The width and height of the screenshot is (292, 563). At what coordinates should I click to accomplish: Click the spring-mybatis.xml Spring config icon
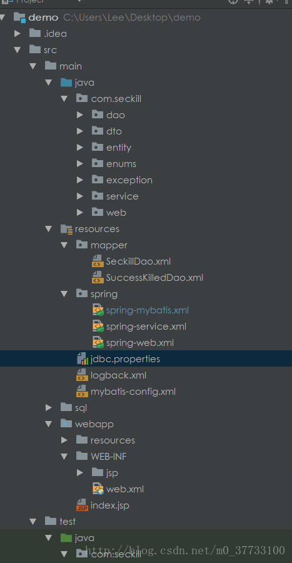point(98,310)
